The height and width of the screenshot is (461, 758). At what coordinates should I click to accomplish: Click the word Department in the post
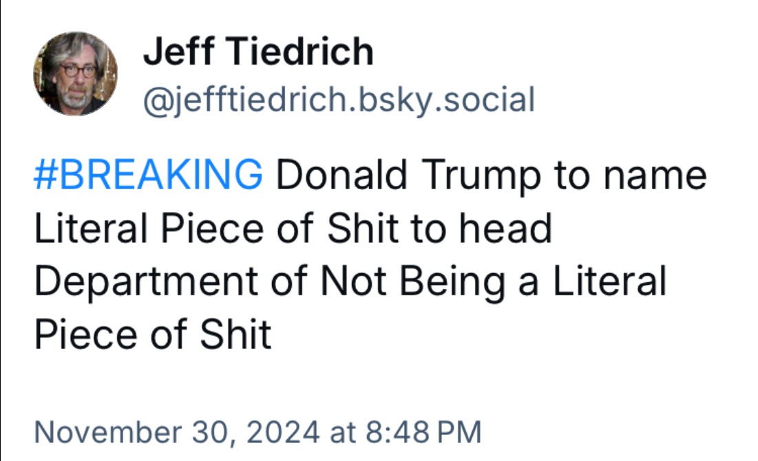click(x=146, y=282)
